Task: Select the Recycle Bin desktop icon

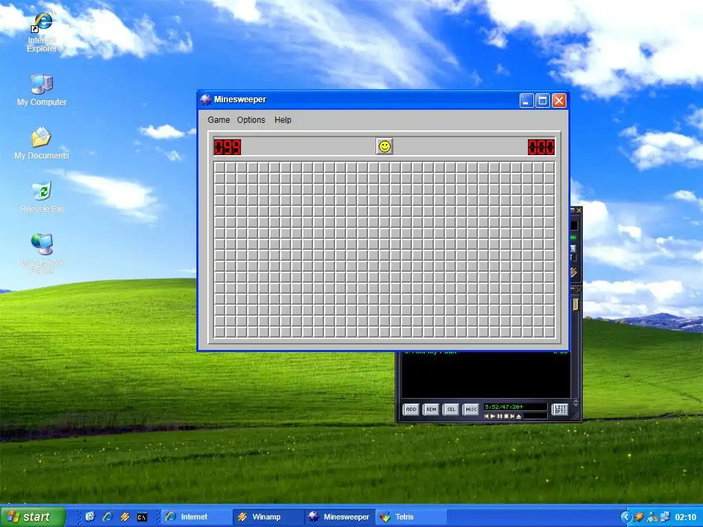Action: coord(42,197)
